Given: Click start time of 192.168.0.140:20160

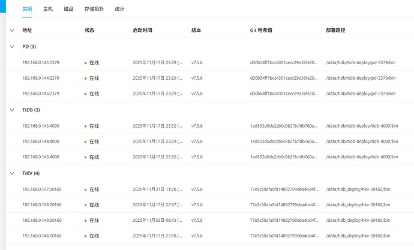Looking at the screenshot, I should pyautogui.click(x=157, y=220).
